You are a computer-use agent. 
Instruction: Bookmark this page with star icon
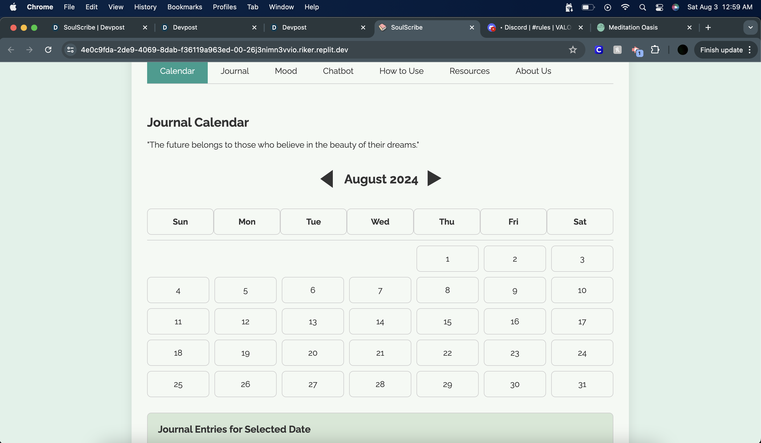[x=572, y=50]
